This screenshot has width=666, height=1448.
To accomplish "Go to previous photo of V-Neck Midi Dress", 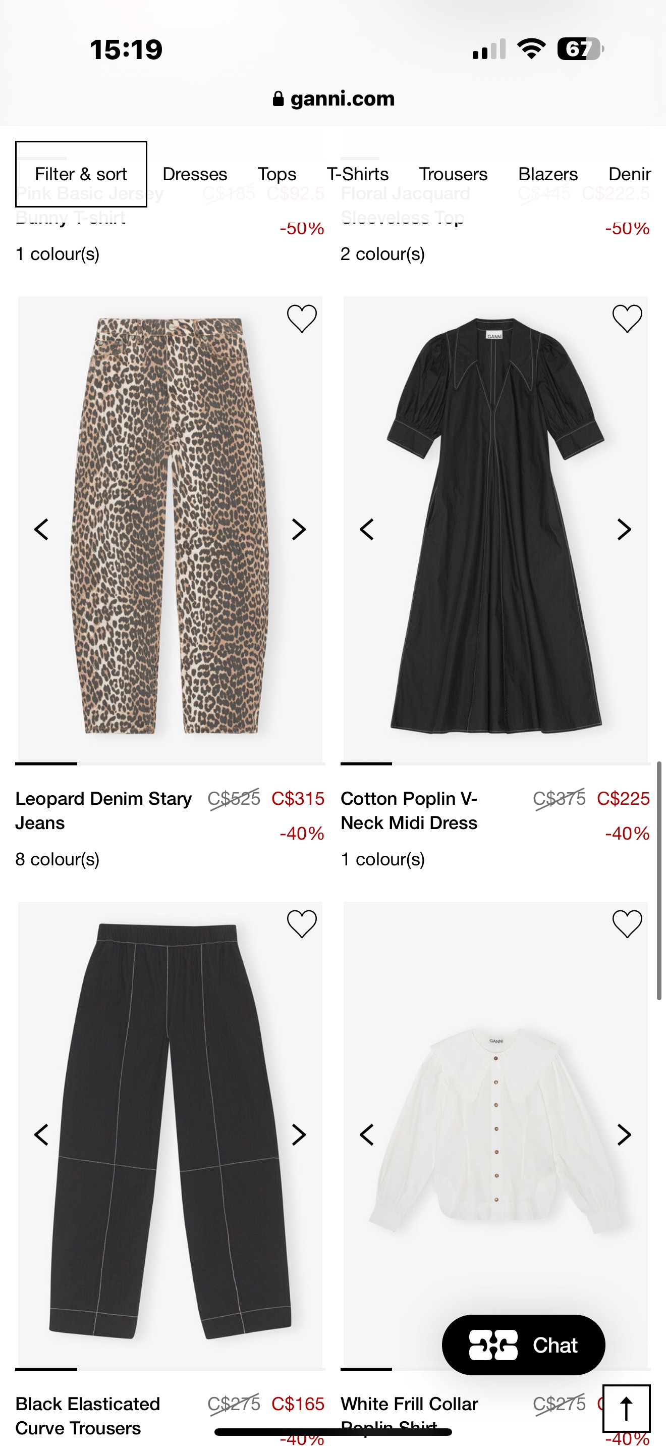I will [x=367, y=530].
